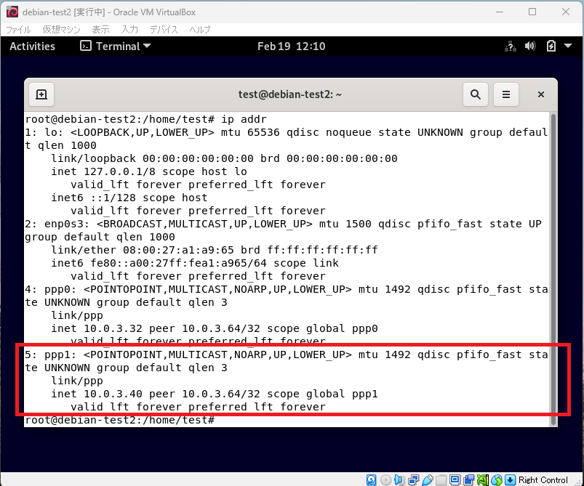Open the terminal hamburger menu

coord(505,94)
